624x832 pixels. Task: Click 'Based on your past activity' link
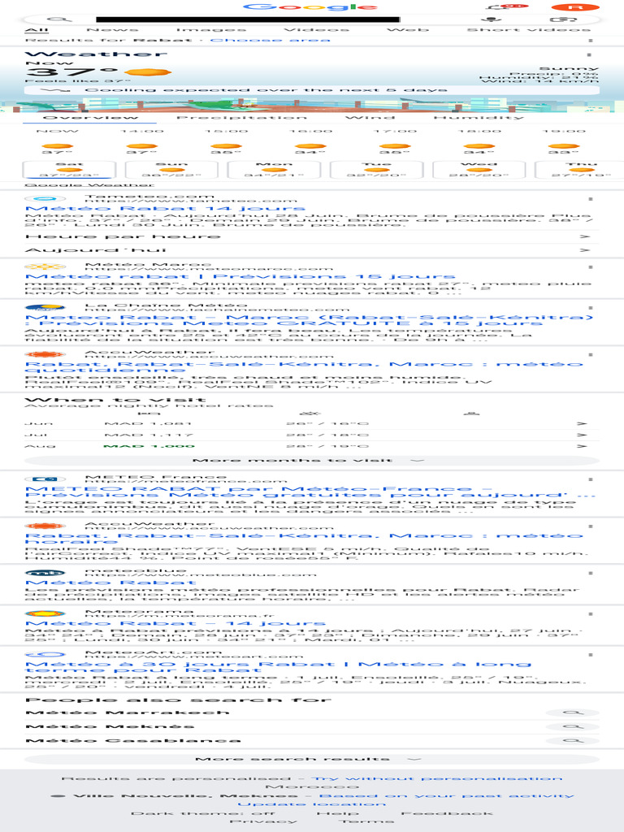447,796
